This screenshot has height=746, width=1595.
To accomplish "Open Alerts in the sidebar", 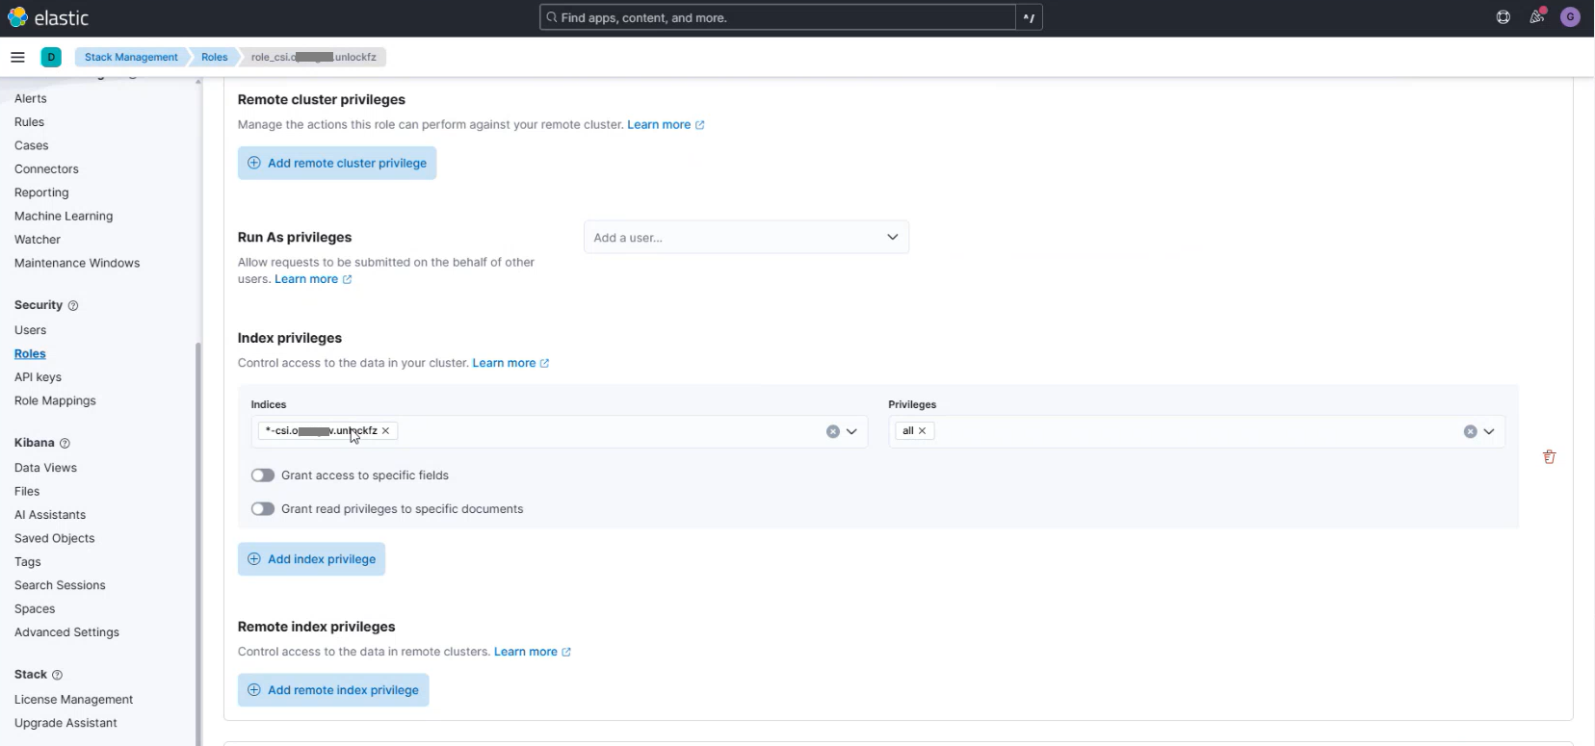I will (x=31, y=98).
